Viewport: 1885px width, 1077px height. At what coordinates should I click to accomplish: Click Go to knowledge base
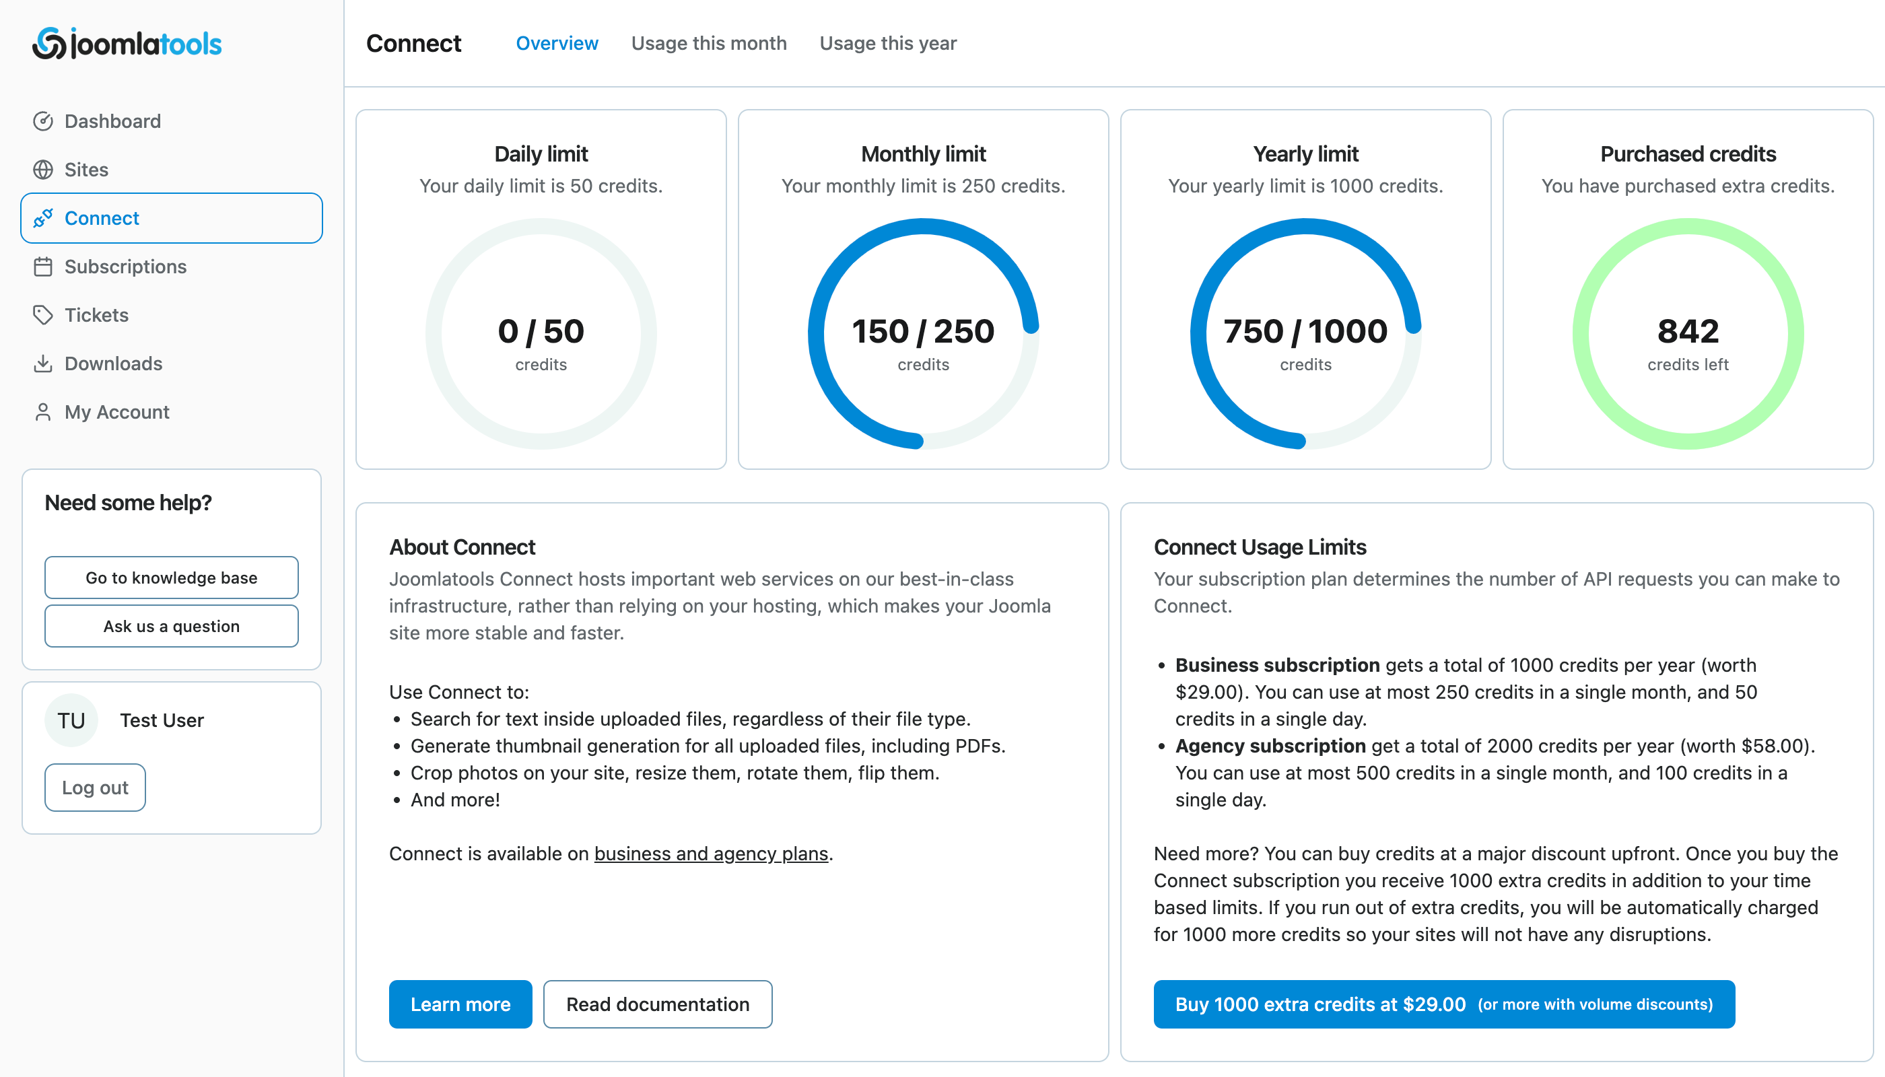tap(171, 578)
